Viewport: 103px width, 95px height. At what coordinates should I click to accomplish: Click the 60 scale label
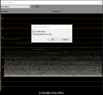[3, 48]
